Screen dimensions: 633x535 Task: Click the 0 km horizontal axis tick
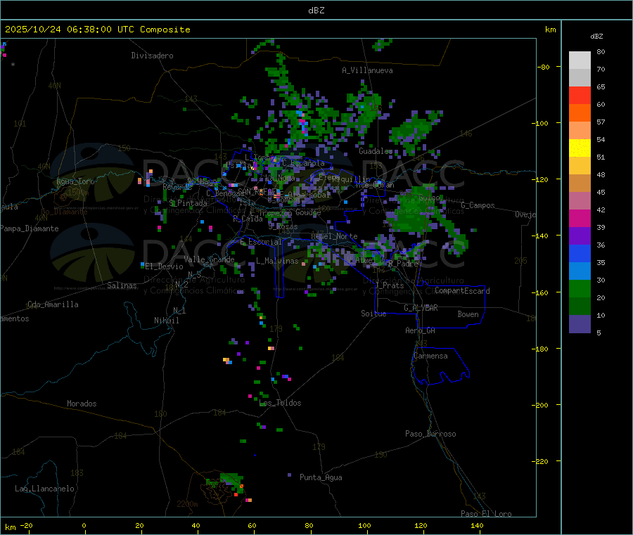pos(84,525)
